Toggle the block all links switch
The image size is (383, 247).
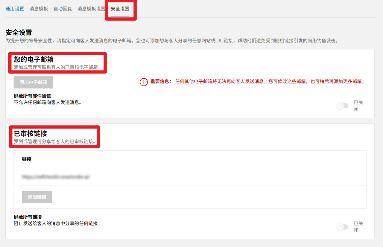pyautogui.click(x=342, y=227)
